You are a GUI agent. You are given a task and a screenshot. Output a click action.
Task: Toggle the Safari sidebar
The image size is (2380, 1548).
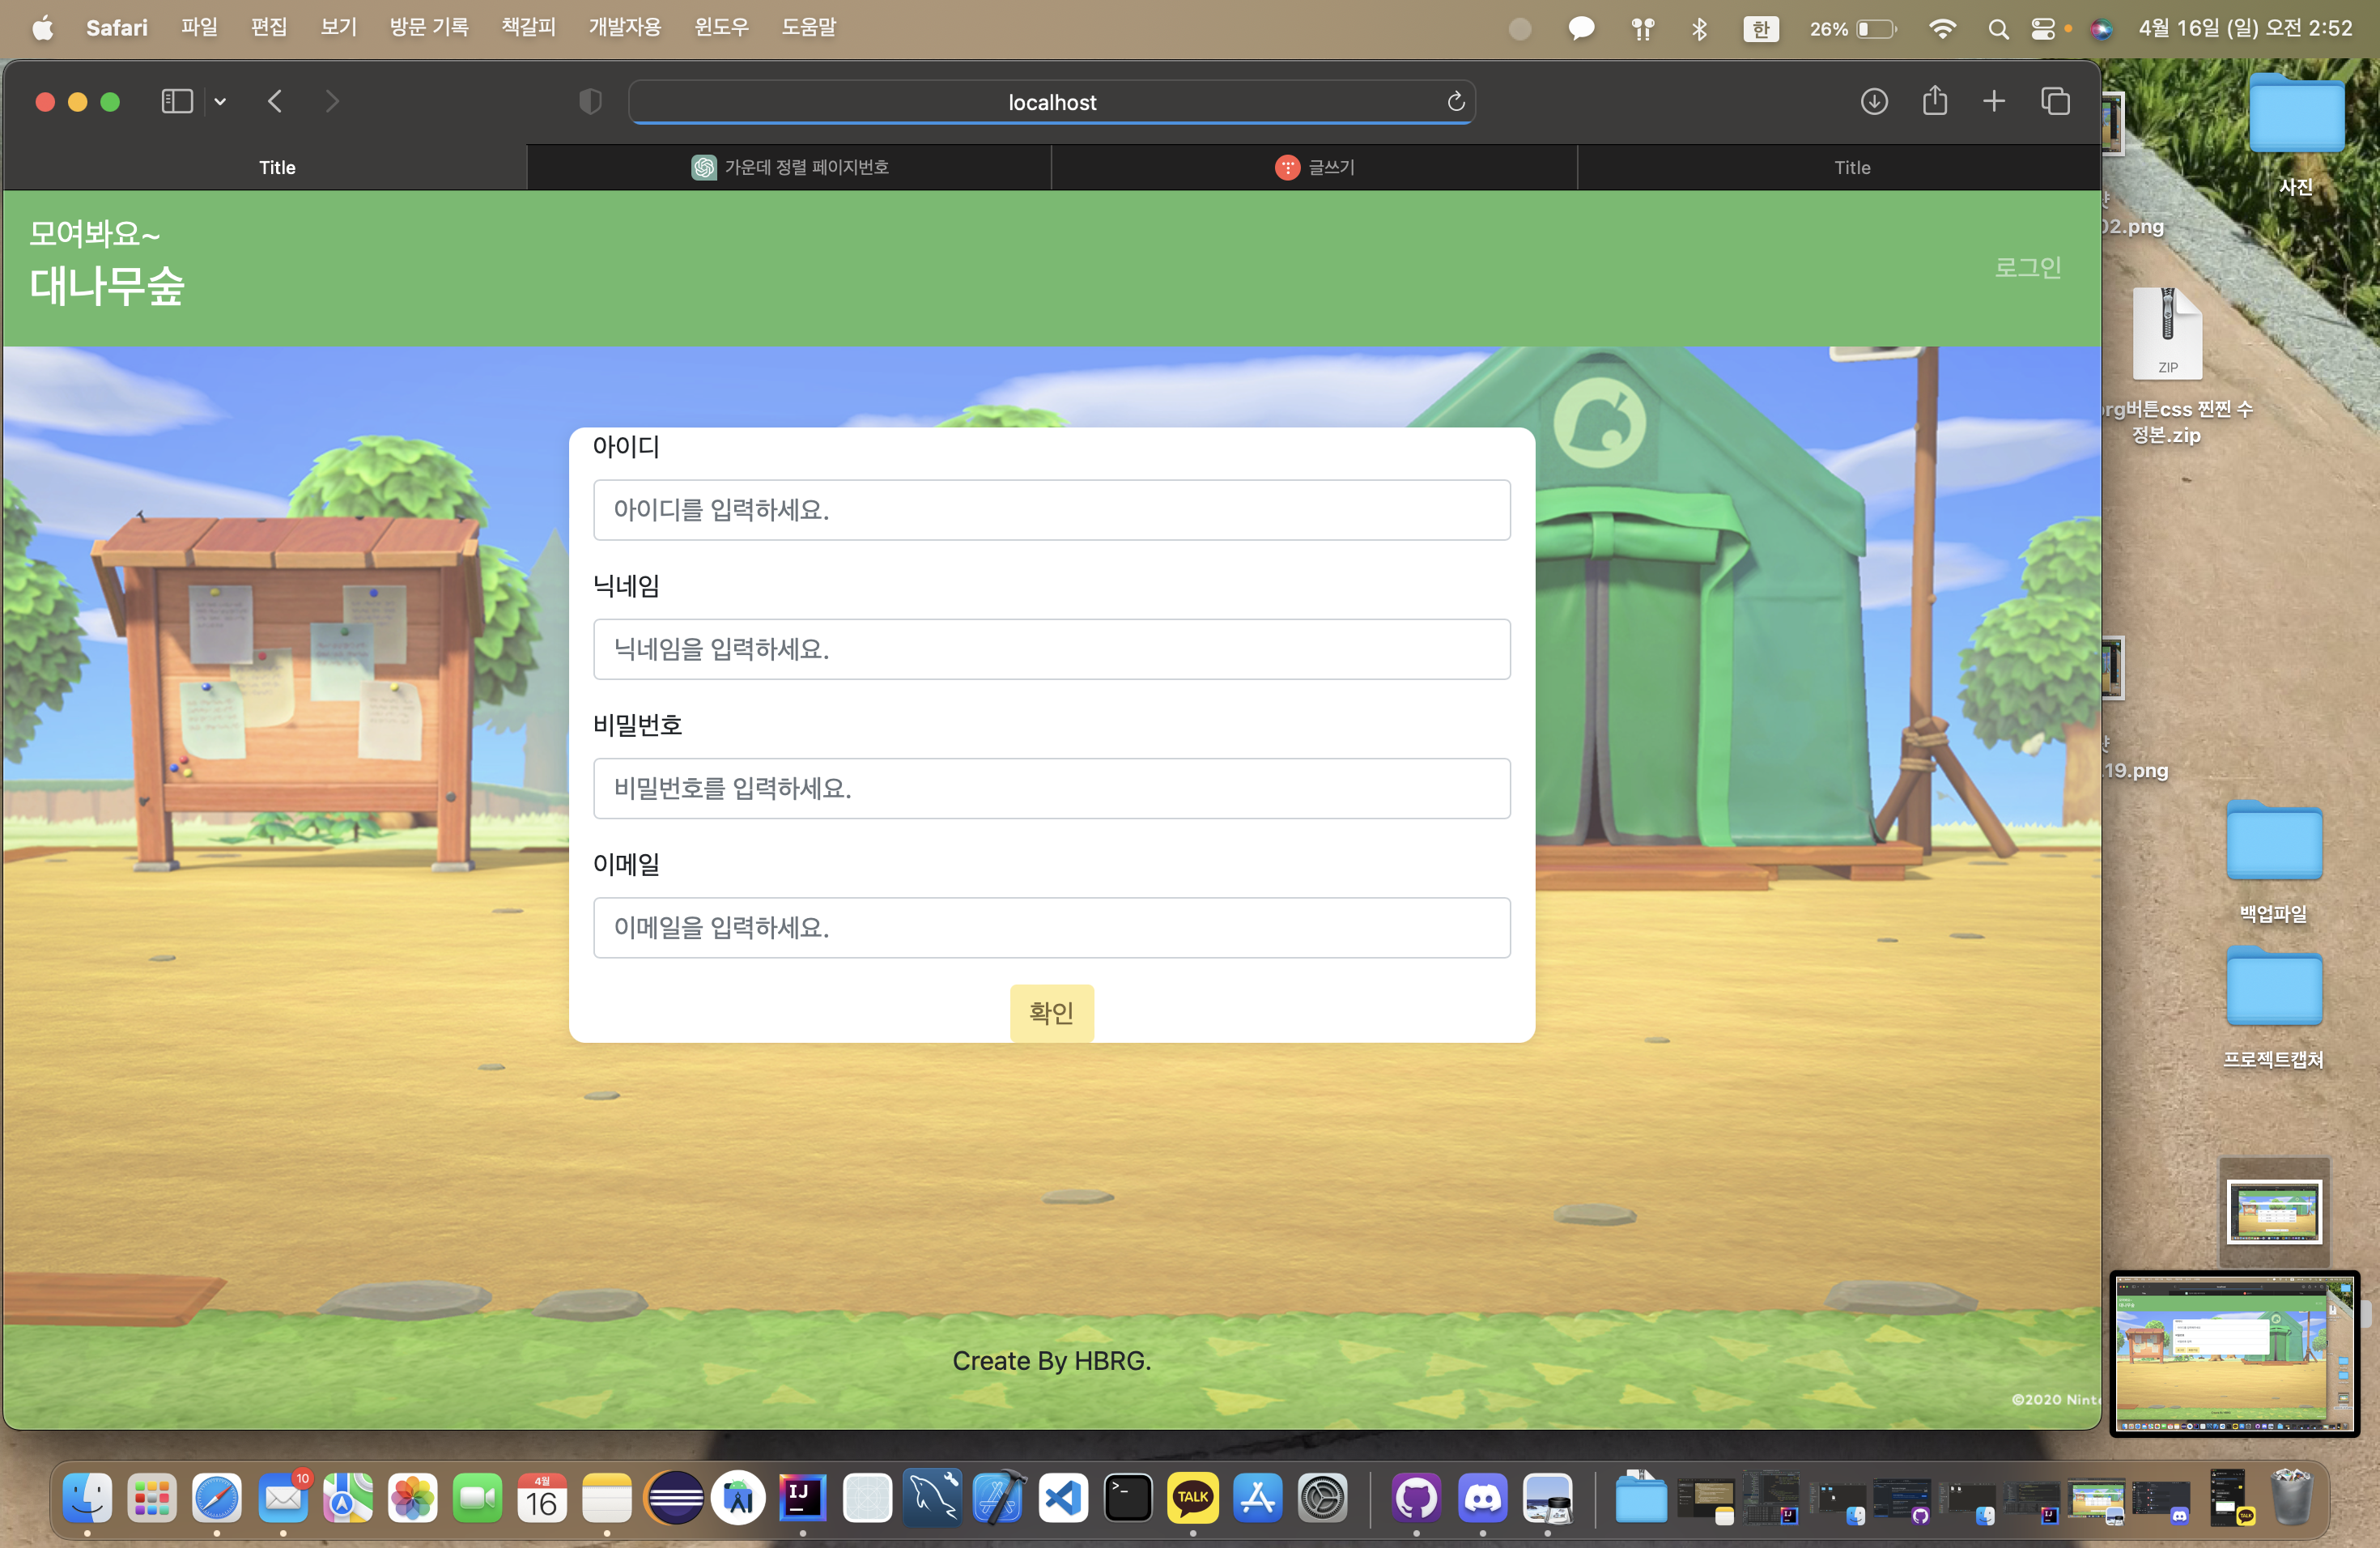click(x=177, y=101)
